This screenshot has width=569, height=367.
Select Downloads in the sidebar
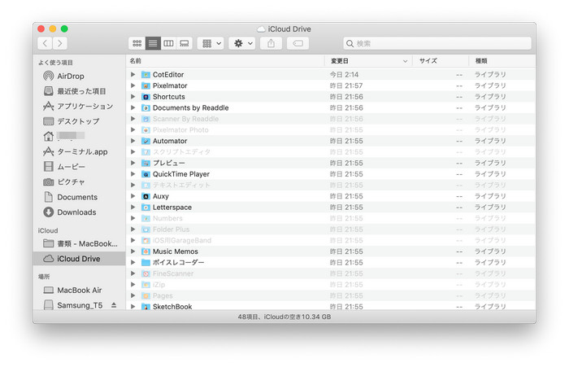pos(76,212)
